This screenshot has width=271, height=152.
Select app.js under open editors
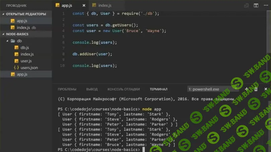pyautogui.click(x=26, y=21)
